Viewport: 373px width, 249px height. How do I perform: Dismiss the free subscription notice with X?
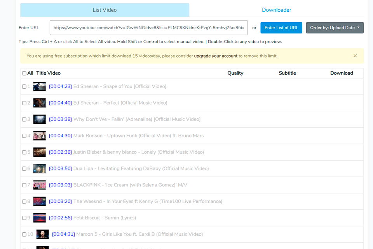(355, 56)
